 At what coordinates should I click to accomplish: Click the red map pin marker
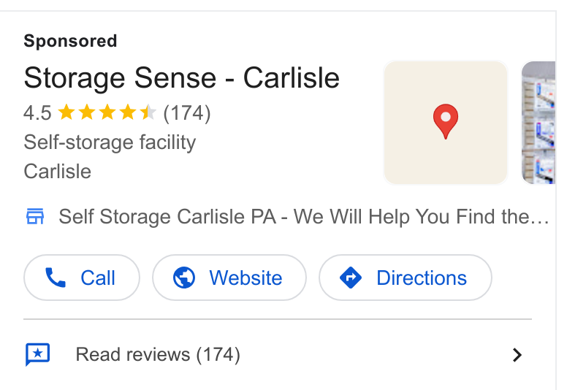(x=446, y=121)
